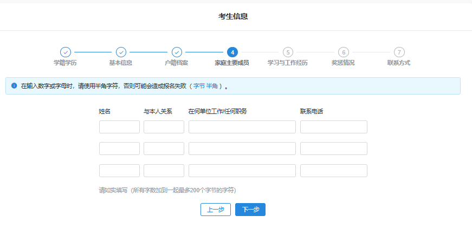Image resolution: width=472 pixels, height=229 pixels.
Task: Open the 联系方式 step label
Action: click(399, 63)
